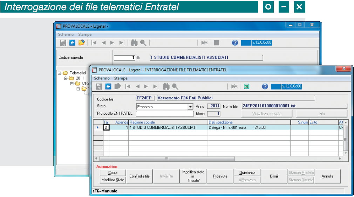Screen dimensions: 354x197
Task: Click the 'Delega - Nr: E-001 euro' cell
Action: [x=249, y=128]
